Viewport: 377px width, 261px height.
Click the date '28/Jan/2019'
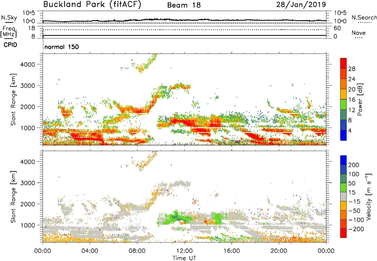click(301, 5)
